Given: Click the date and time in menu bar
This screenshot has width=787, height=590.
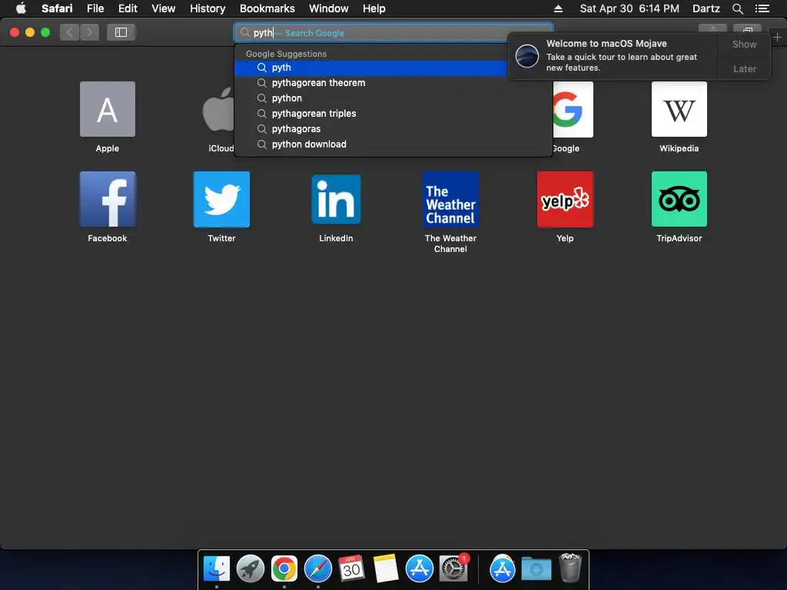Looking at the screenshot, I should point(629,8).
